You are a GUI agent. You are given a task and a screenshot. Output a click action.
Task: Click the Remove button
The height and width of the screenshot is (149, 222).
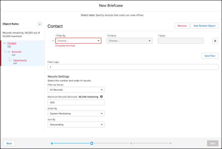click(x=182, y=26)
